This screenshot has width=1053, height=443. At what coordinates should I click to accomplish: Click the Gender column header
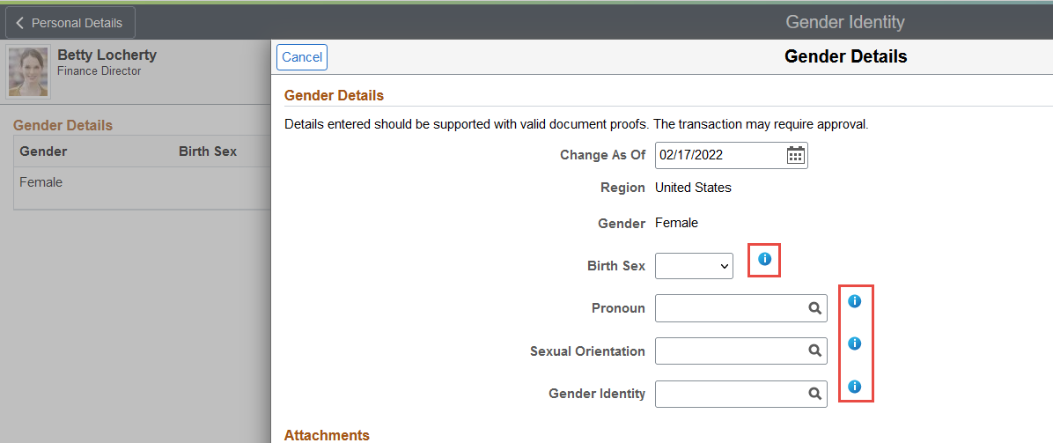coord(43,151)
